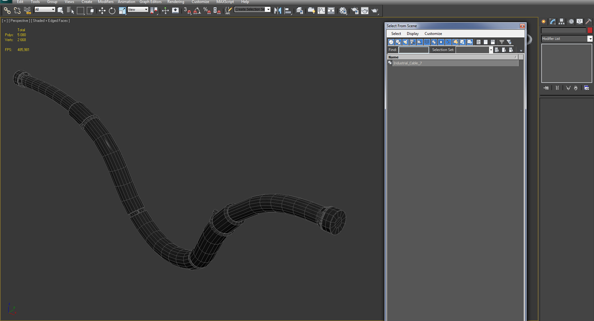Click the Unlink Selection tool

click(x=17, y=10)
